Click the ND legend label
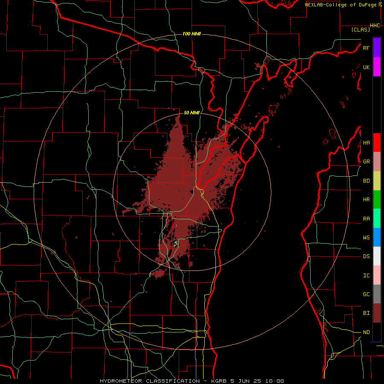This screenshot has height=384, width=384. click(x=366, y=332)
